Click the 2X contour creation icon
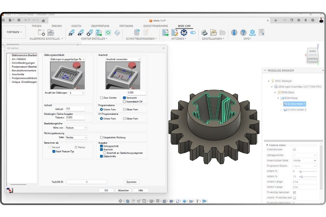 click(71, 33)
